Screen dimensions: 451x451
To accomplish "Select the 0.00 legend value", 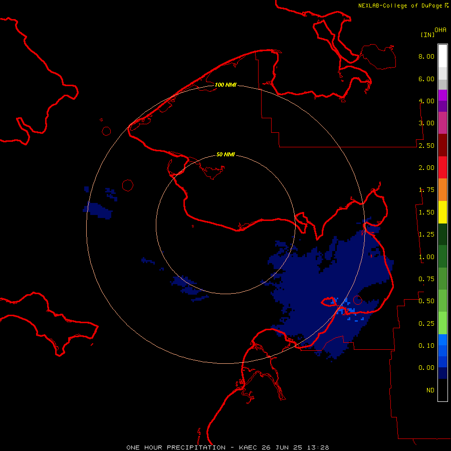I will click(426, 368).
